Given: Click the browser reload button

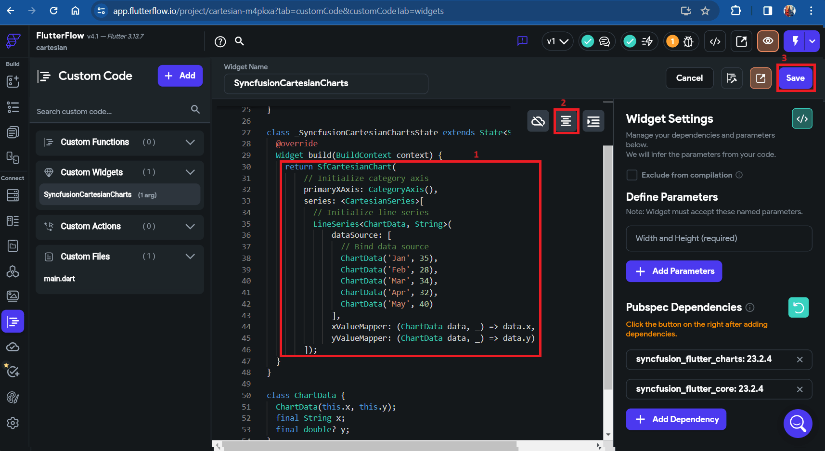Looking at the screenshot, I should click(x=53, y=11).
